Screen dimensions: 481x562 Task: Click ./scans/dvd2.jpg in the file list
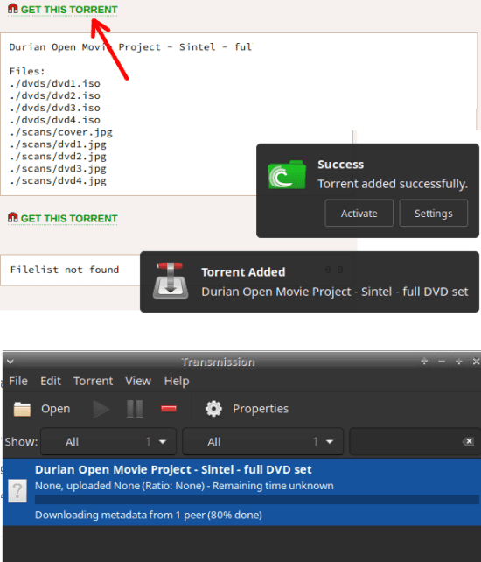58,157
